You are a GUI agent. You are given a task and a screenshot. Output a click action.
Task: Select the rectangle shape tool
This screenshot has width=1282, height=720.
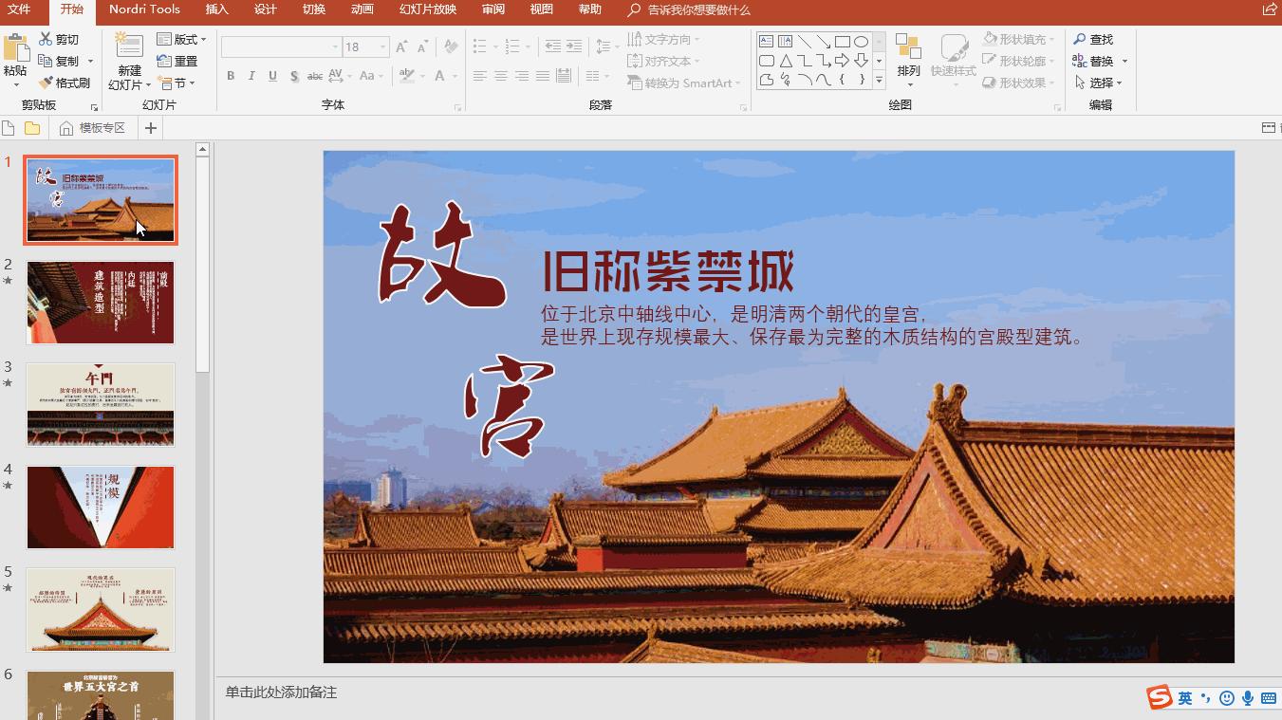tap(841, 41)
